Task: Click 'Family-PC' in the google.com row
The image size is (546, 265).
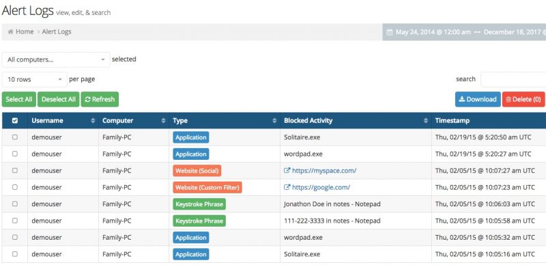Action: tap(117, 187)
